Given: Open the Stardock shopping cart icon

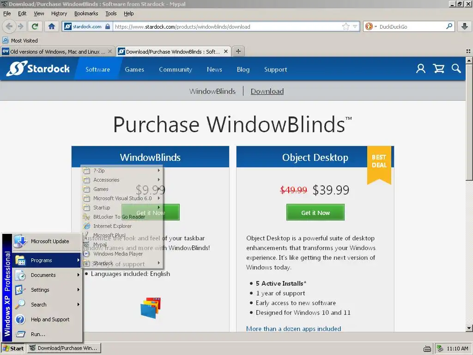Looking at the screenshot, I should (x=439, y=68).
